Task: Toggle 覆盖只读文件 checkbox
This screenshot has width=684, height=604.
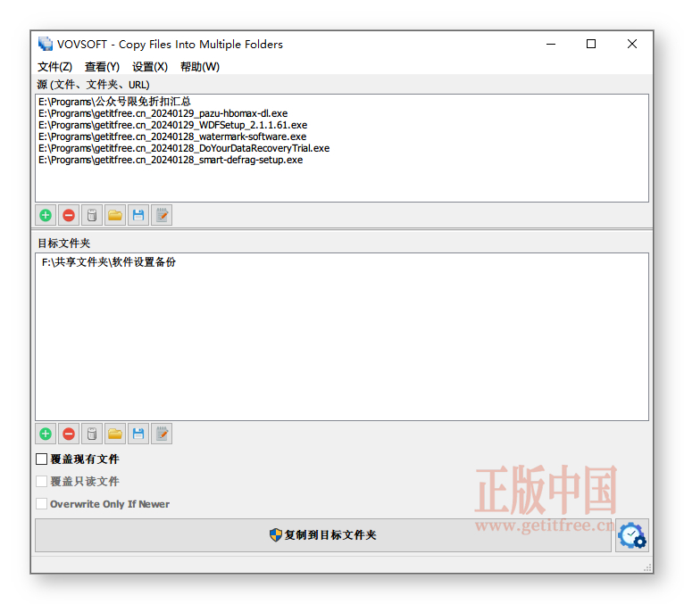Action: (41, 482)
